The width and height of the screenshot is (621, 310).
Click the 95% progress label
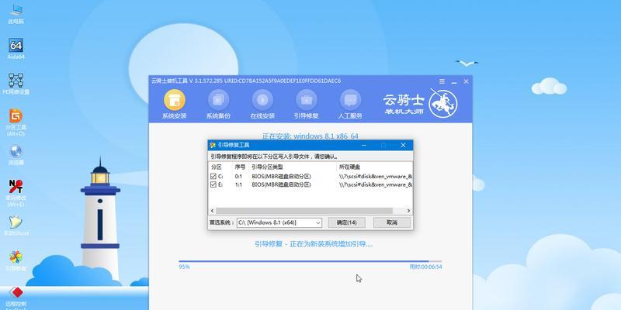point(184,267)
